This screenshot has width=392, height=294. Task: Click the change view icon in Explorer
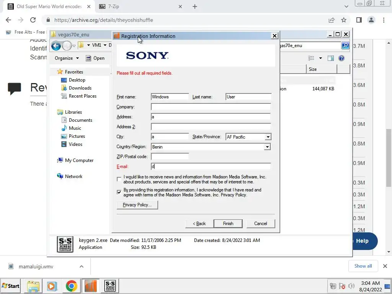(x=311, y=58)
